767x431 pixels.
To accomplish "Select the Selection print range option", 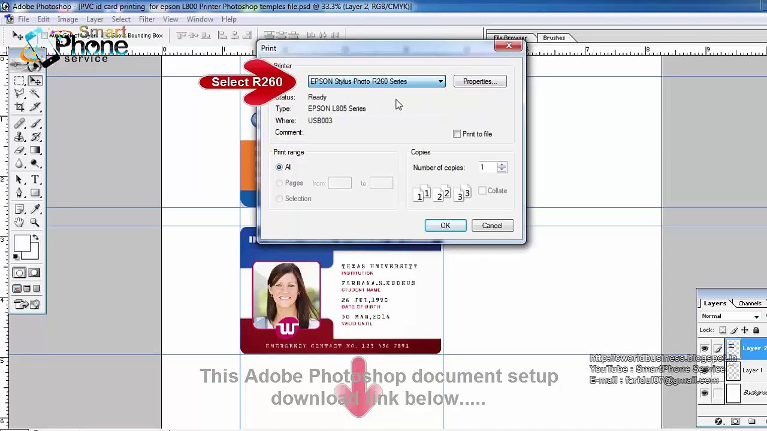I will click(x=279, y=199).
